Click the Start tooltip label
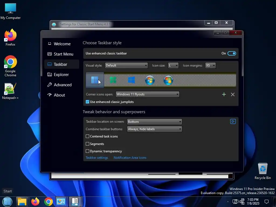276x207 pixels. point(8,191)
